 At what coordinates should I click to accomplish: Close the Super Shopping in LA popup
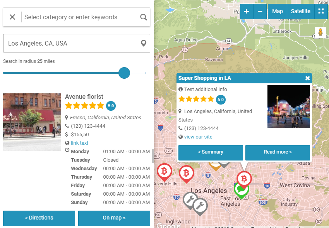307,78
